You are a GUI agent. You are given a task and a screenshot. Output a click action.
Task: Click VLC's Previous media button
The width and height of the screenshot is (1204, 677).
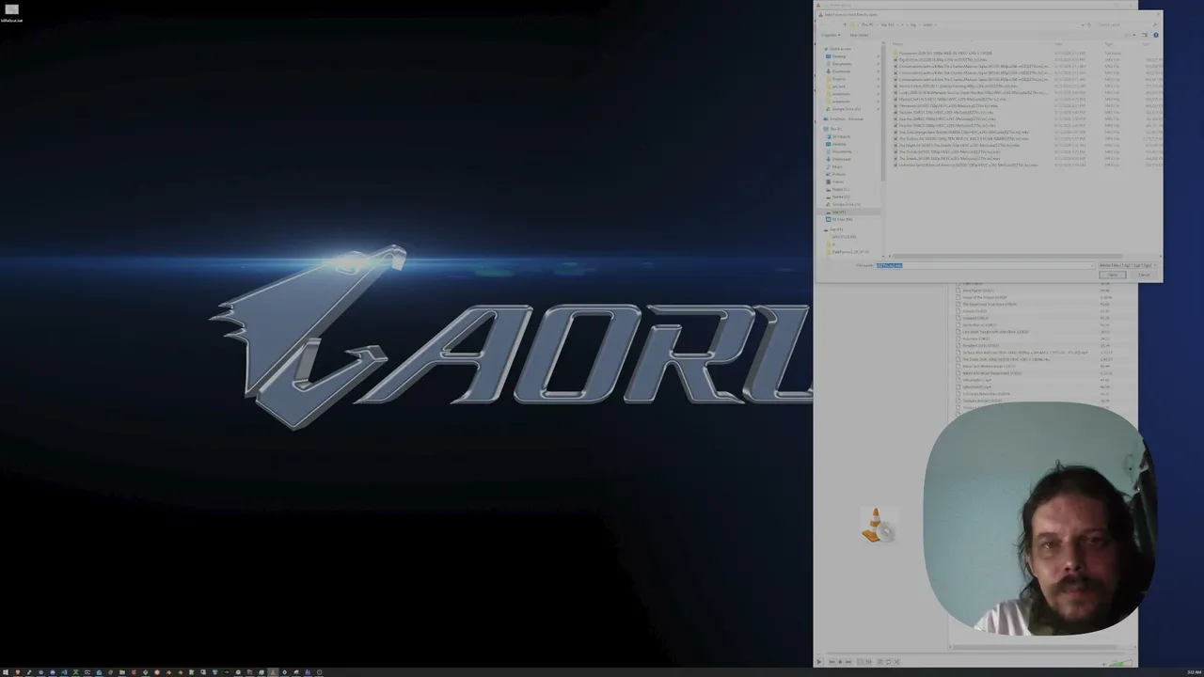[x=832, y=662]
